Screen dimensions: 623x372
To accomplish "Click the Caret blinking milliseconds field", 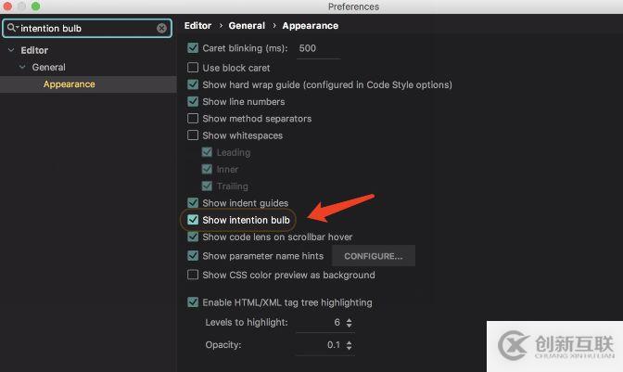I will (317, 48).
